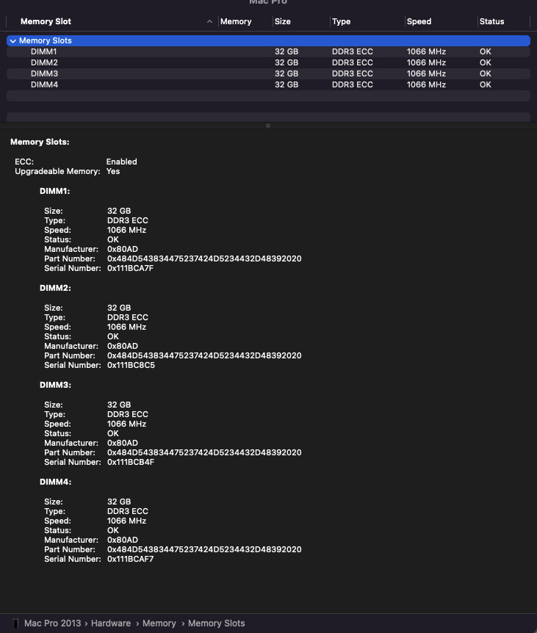The height and width of the screenshot is (633, 537).
Task: Sort by the Status column header
Action: (x=491, y=22)
